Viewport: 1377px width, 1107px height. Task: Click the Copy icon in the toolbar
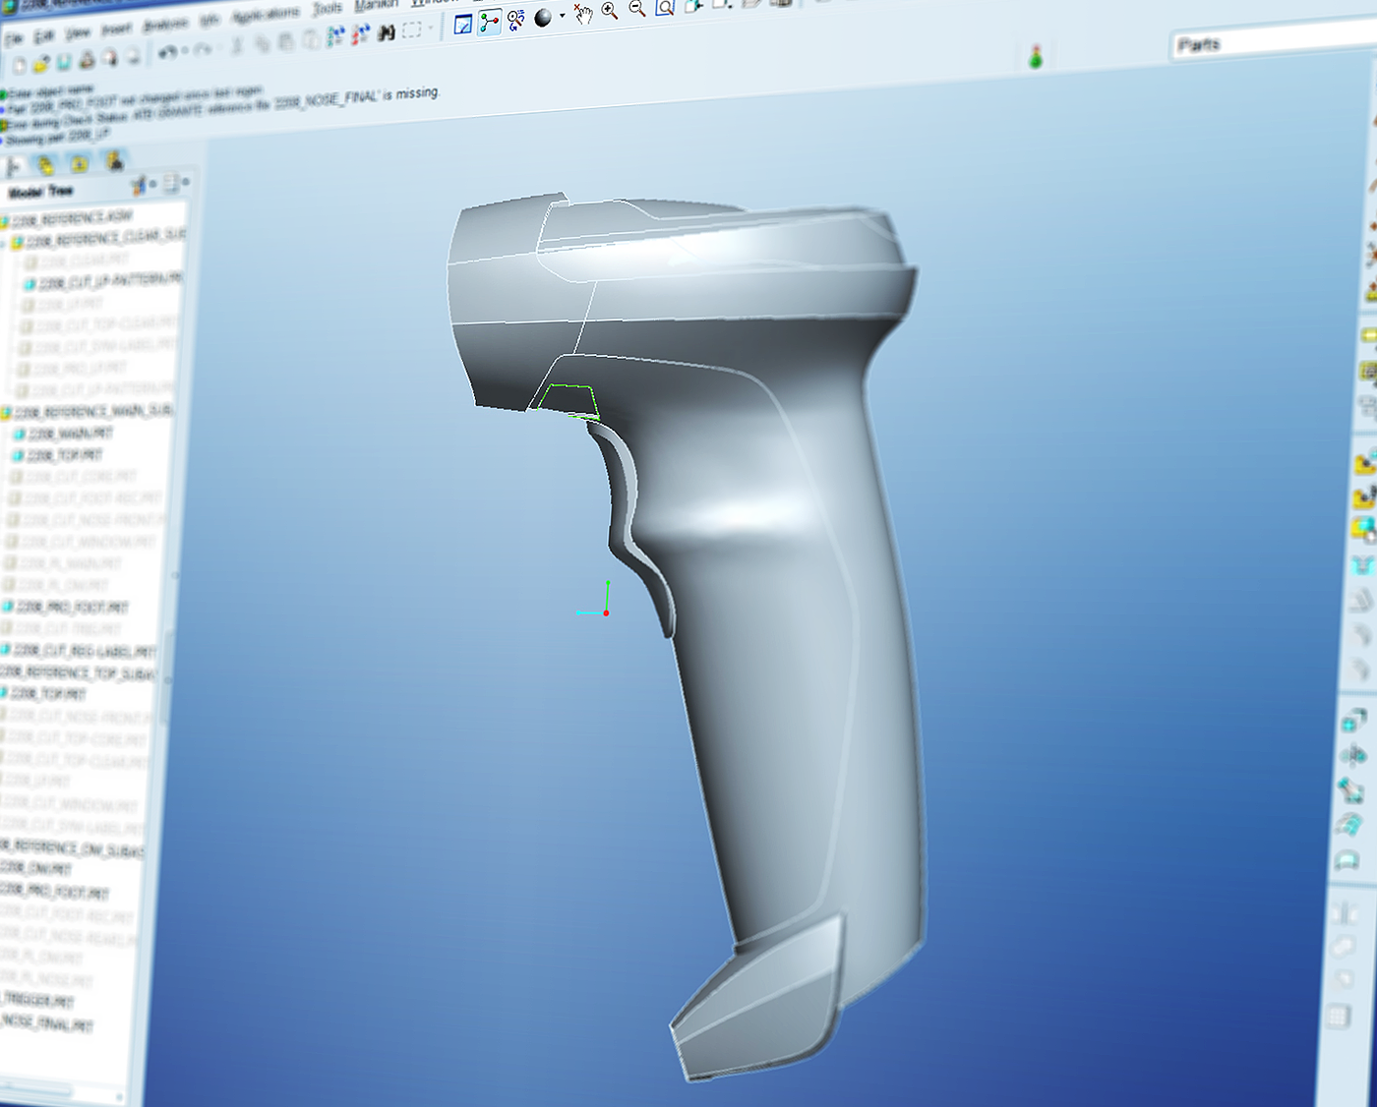tap(262, 43)
